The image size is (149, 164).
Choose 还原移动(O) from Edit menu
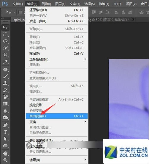pos(57,10)
